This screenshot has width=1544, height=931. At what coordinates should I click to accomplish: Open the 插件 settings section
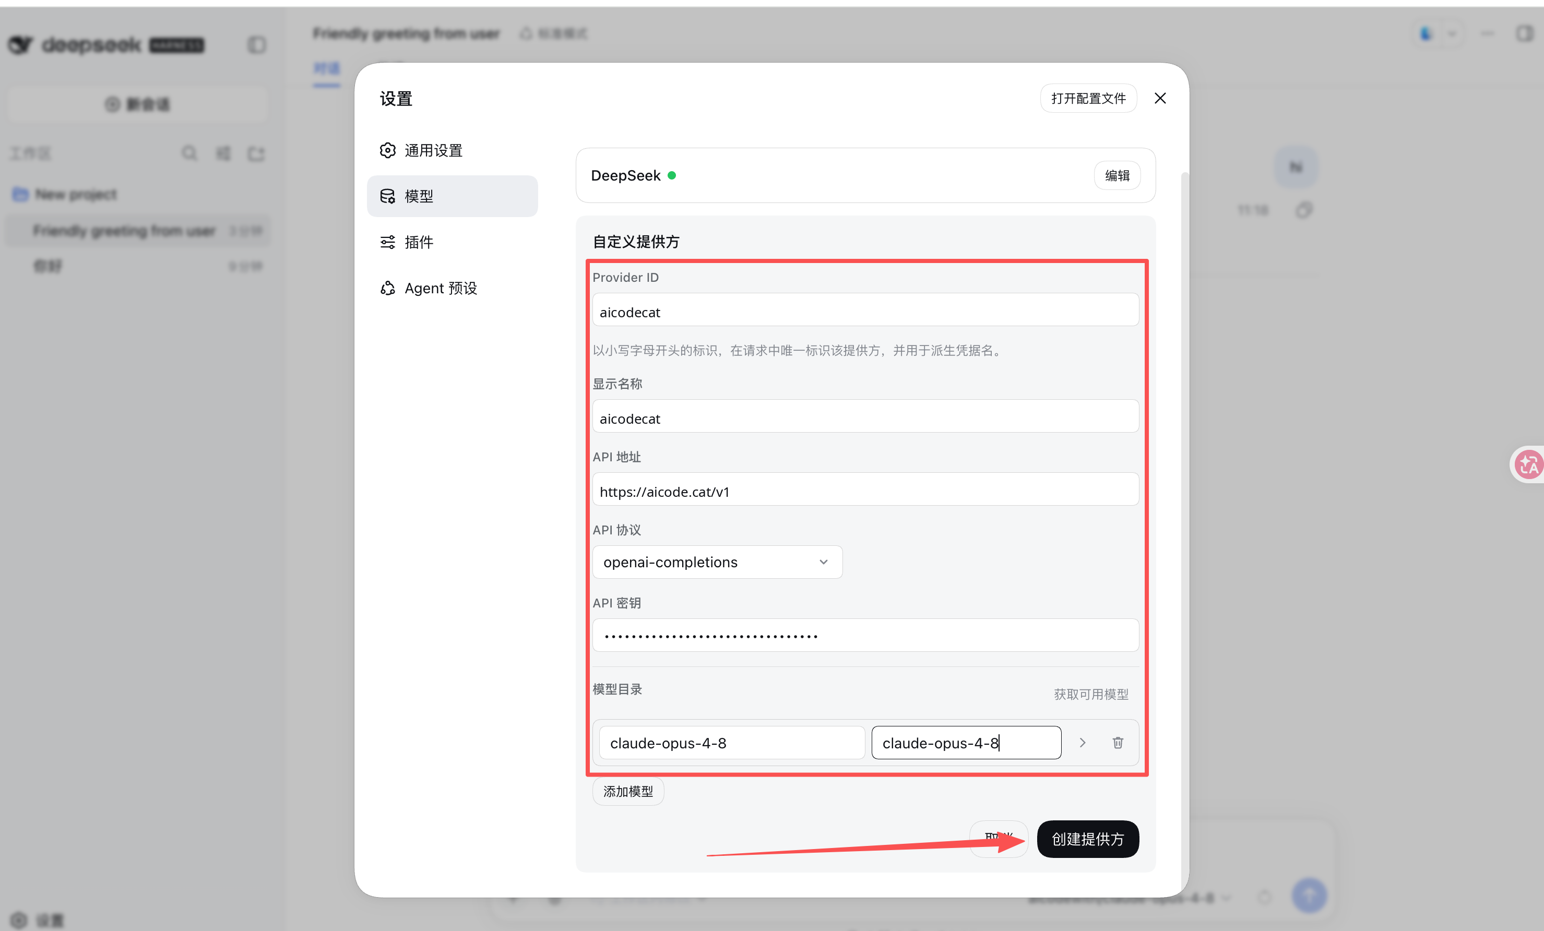point(452,242)
